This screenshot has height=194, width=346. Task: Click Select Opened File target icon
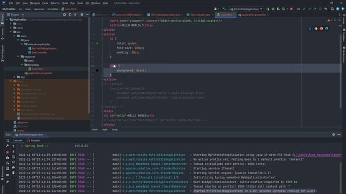(64, 15)
